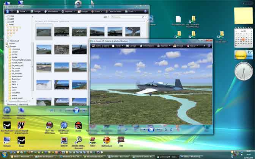Rotate the airplane photo counterclockwise

(x=166, y=129)
